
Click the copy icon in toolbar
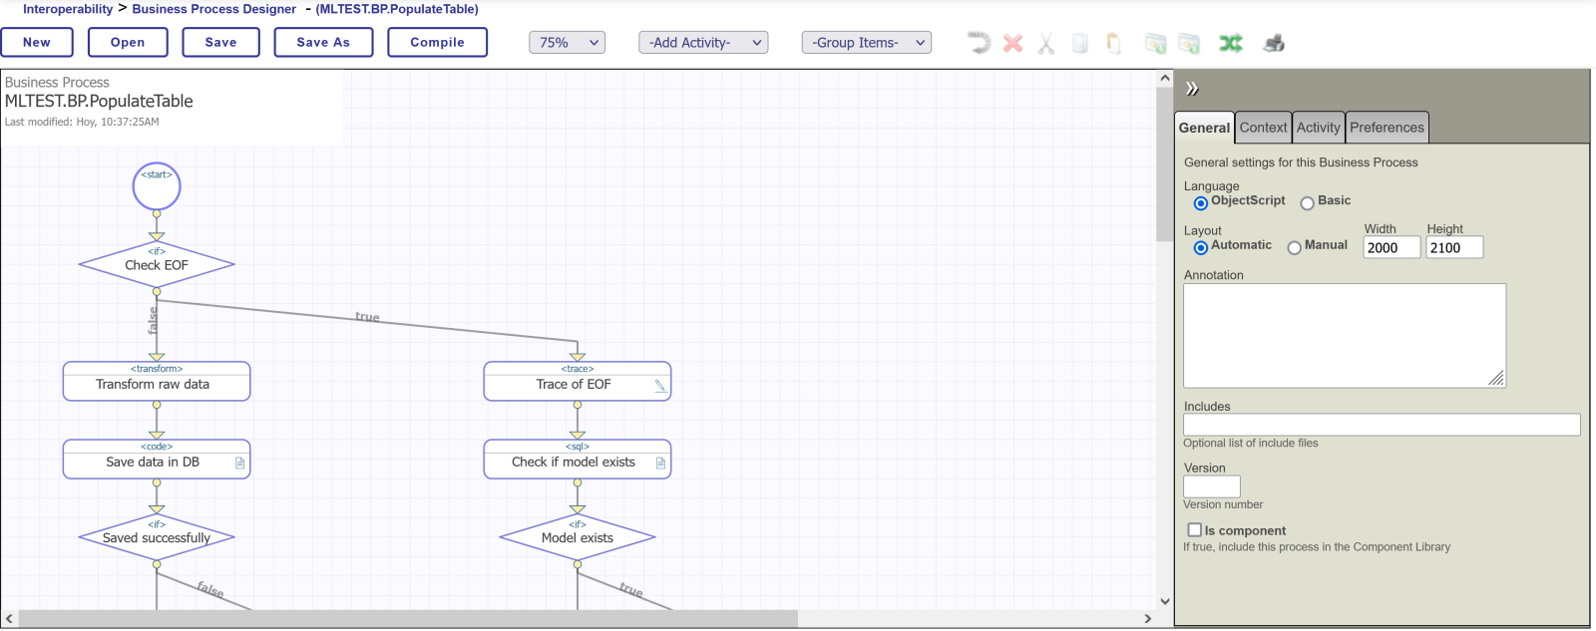click(1079, 43)
